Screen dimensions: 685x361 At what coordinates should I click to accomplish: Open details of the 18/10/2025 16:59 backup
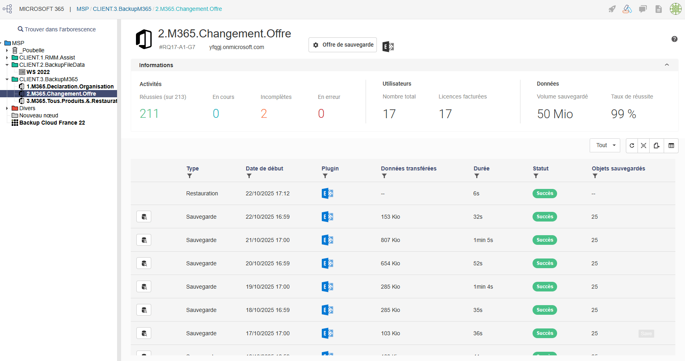coord(144,310)
